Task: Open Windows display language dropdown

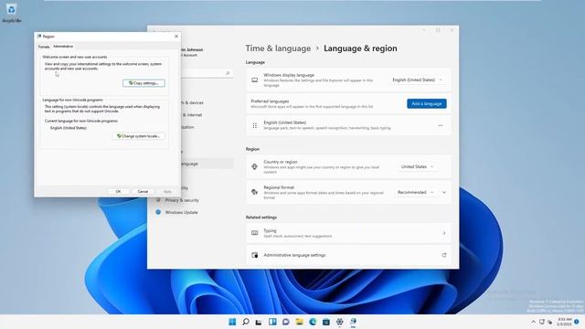Action: (417, 80)
